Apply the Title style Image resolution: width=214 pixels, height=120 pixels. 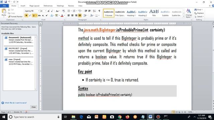[x=154, y=13]
